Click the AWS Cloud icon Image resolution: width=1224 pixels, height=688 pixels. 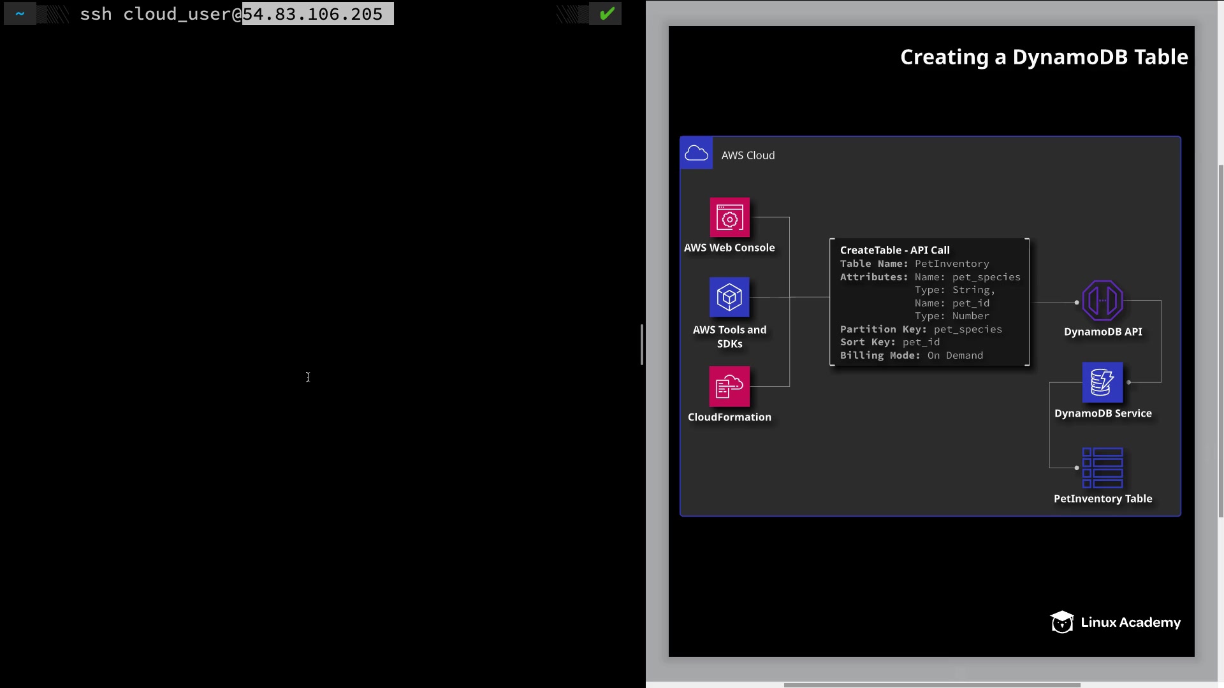click(696, 154)
